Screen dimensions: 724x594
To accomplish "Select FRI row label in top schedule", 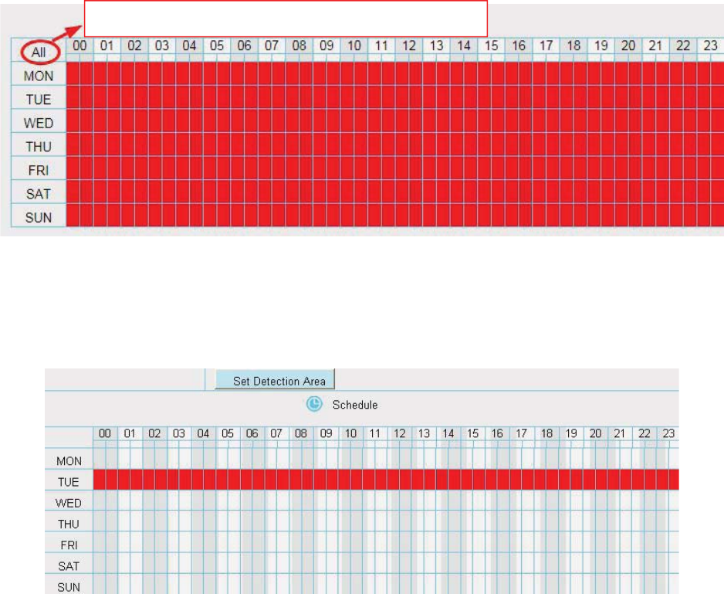I will [39, 171].
